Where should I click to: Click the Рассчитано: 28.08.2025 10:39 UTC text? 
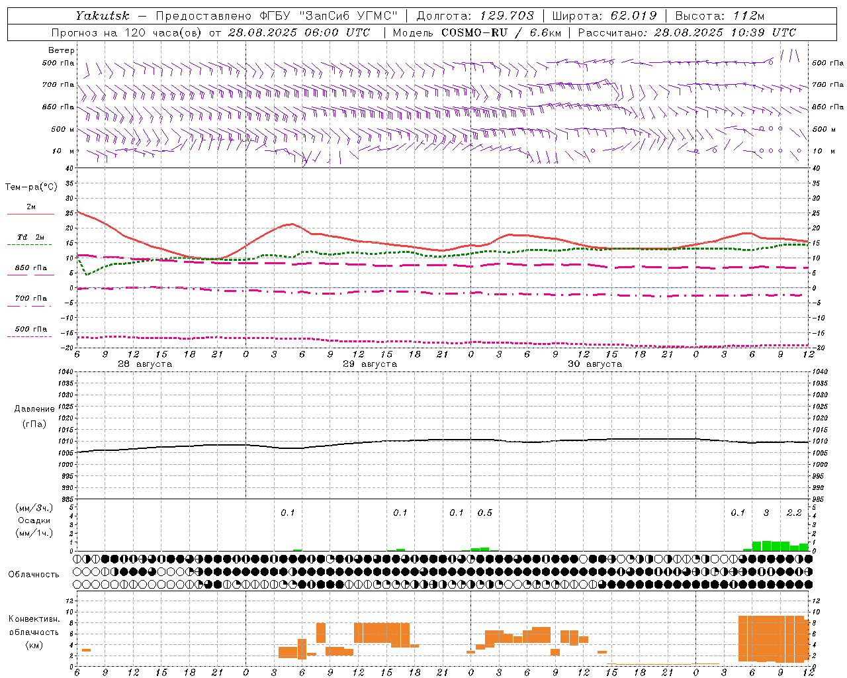687,32
